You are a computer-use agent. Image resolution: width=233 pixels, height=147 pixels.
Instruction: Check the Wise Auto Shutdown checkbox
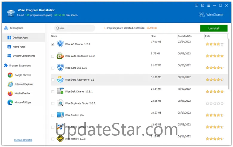point(53,56)
